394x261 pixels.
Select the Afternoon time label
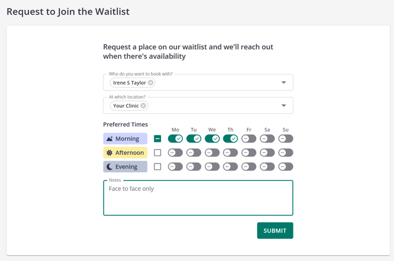[x=129, y=152]
